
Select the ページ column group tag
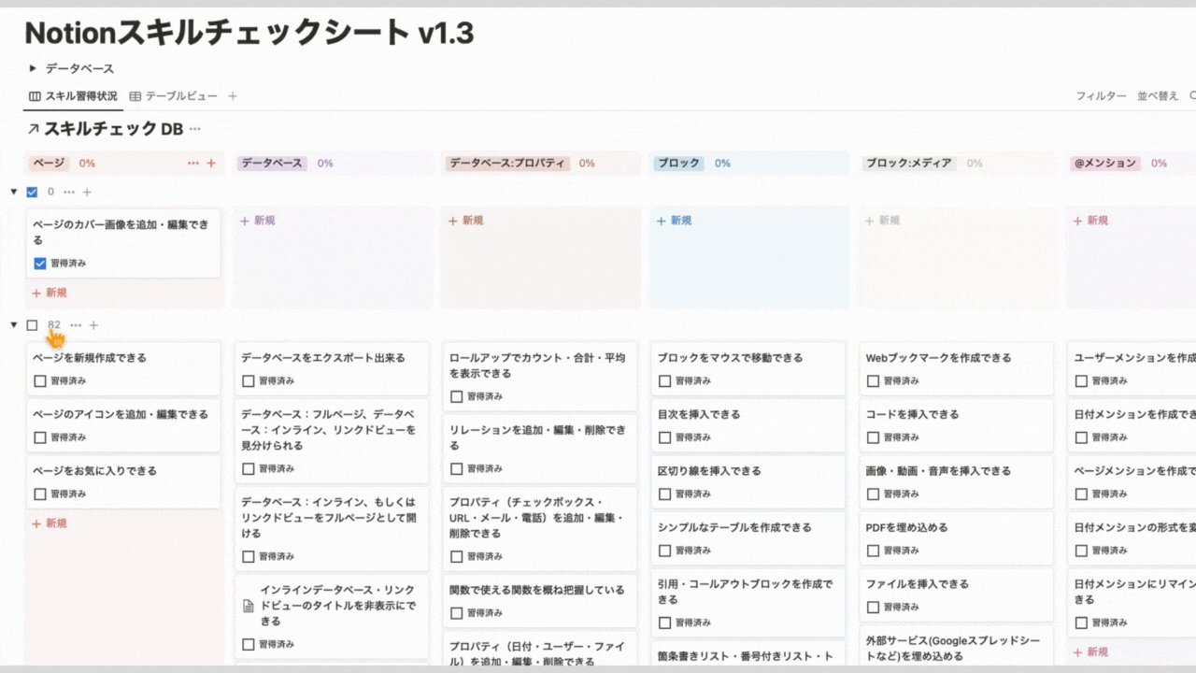[50, 163]
